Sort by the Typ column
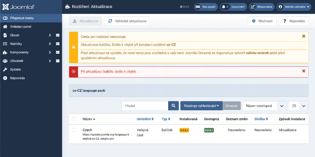Viewport: 315px width, 157px height. pyautogui.click(x=166, y=119)
